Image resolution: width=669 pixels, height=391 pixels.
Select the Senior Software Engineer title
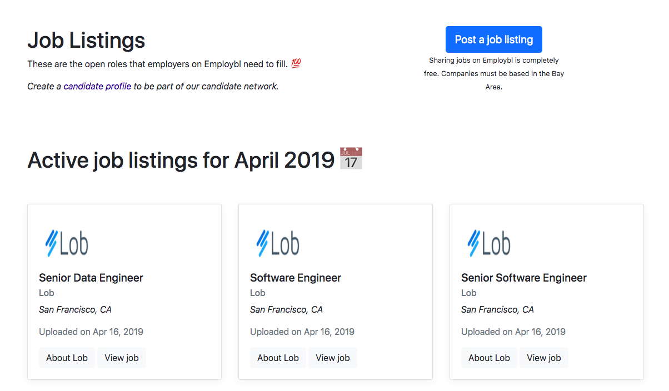coord(524,278)
